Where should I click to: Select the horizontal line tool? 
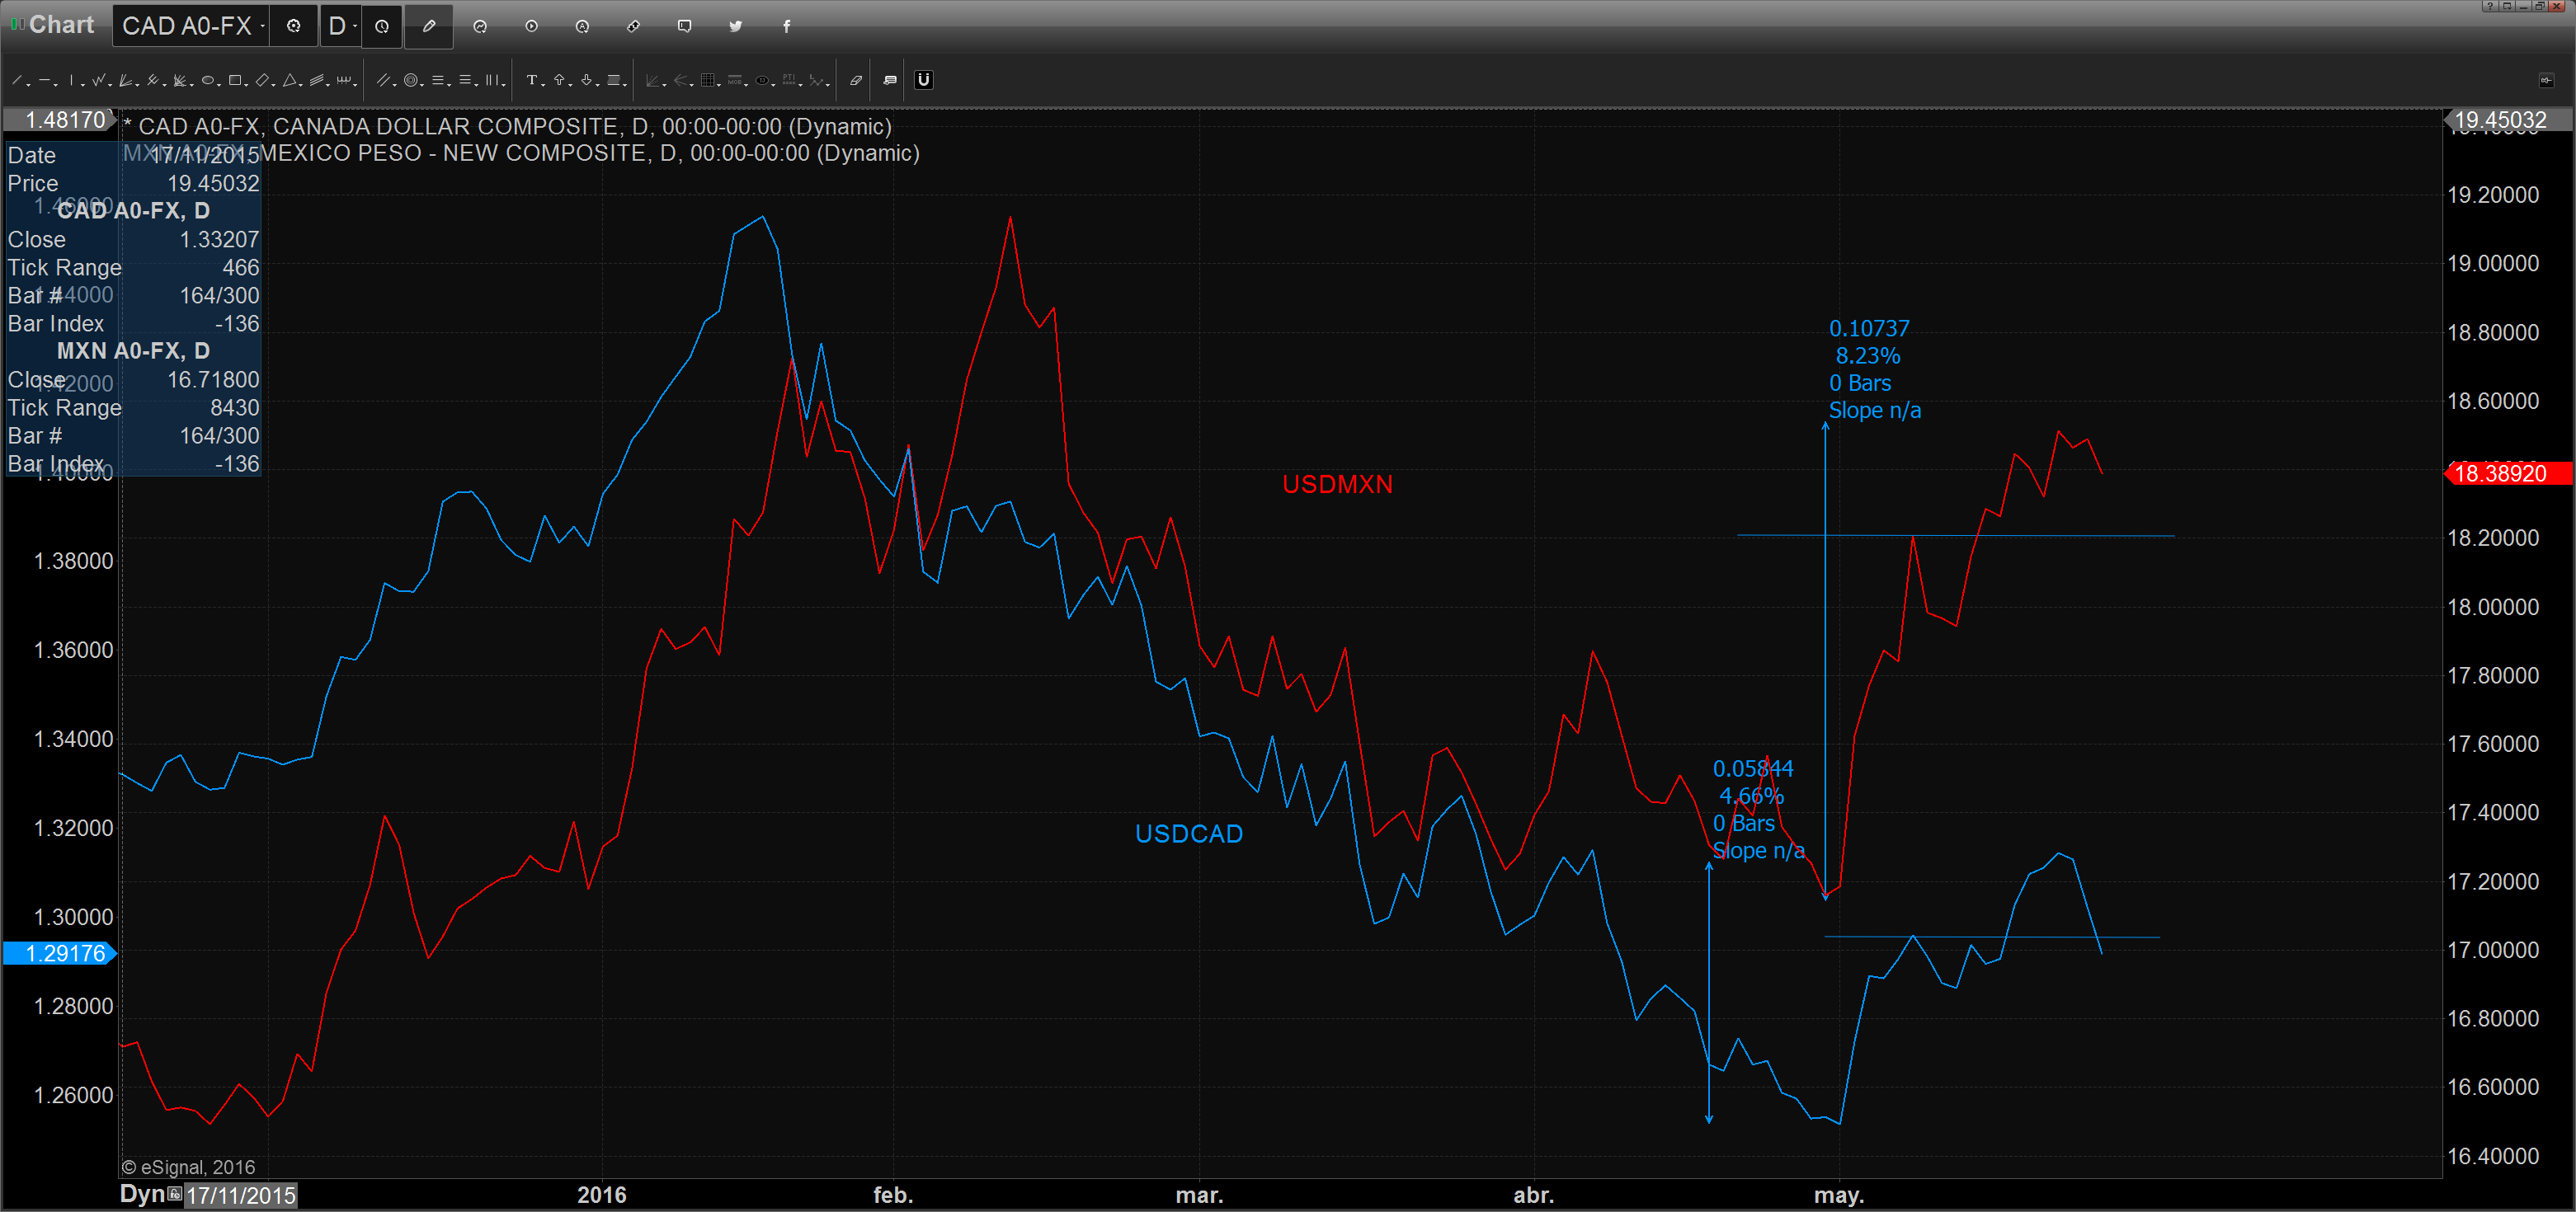pyautogui.click(x=44, y=80)
